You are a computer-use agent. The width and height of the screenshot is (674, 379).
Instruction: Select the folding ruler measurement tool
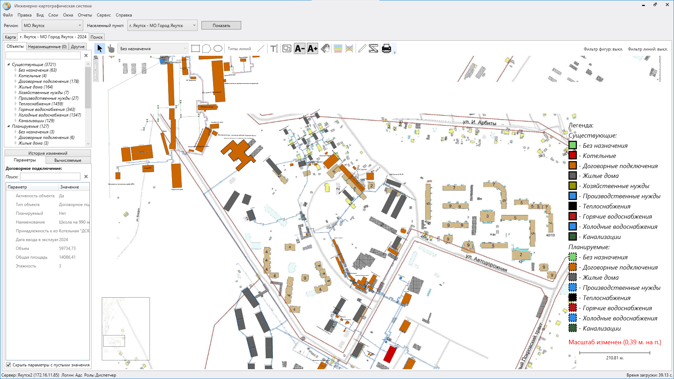[374, 48]
